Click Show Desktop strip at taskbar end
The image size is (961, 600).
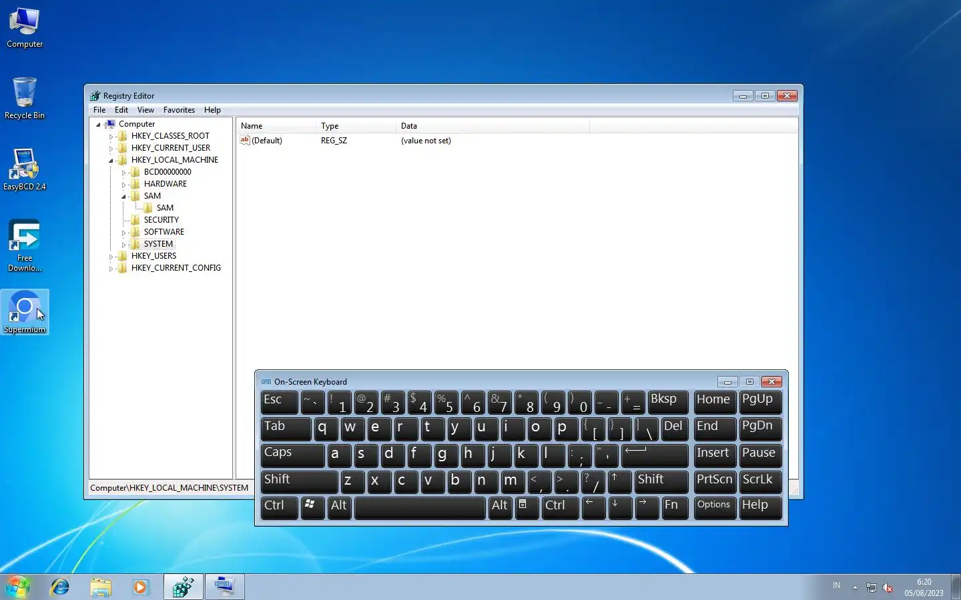click(x=956, y=587)
